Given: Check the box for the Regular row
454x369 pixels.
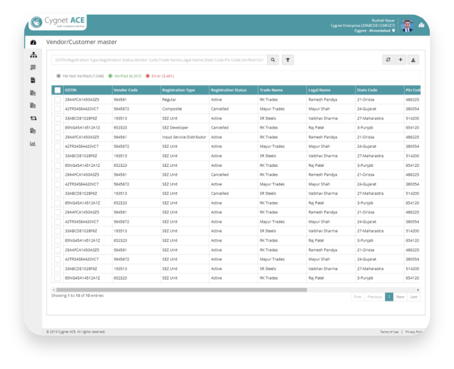Looking at the screenshot, I should point(58,100).
